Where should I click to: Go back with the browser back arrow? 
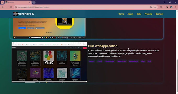point(3,7)
